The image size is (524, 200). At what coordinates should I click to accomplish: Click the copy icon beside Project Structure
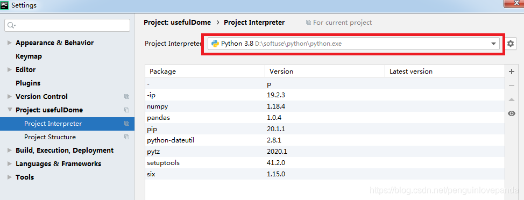tap(126, 137)
